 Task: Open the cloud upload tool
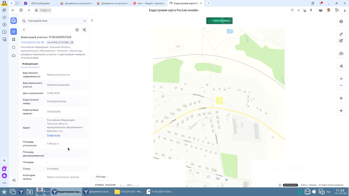341,53
